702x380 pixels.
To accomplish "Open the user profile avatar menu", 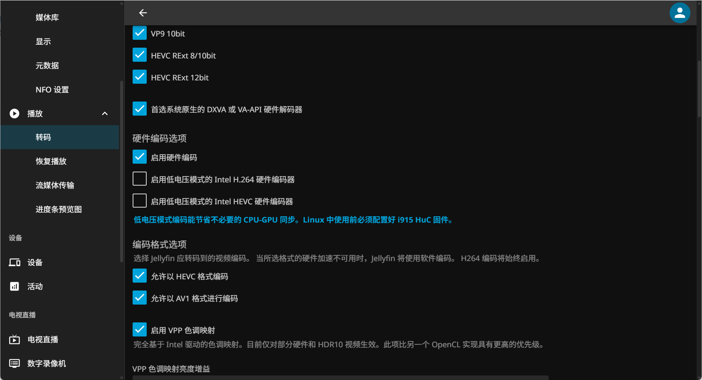I will (680, 13).
